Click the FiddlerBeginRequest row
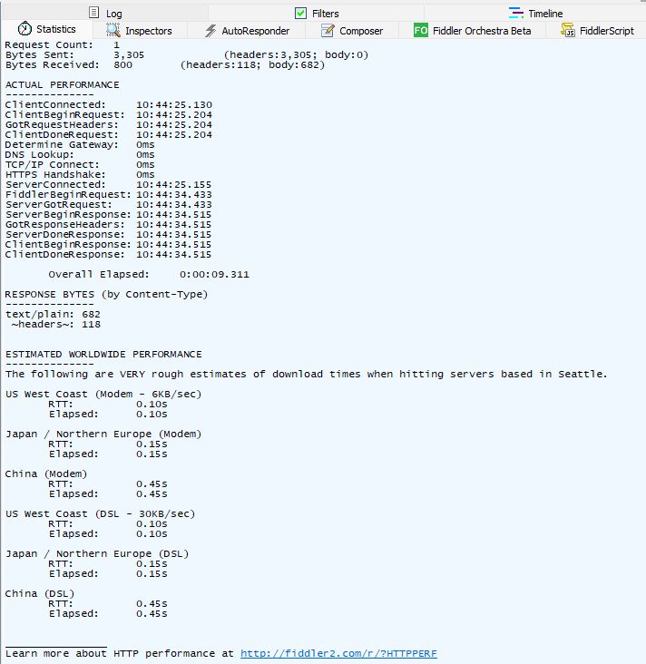 (x=109, y=194)
